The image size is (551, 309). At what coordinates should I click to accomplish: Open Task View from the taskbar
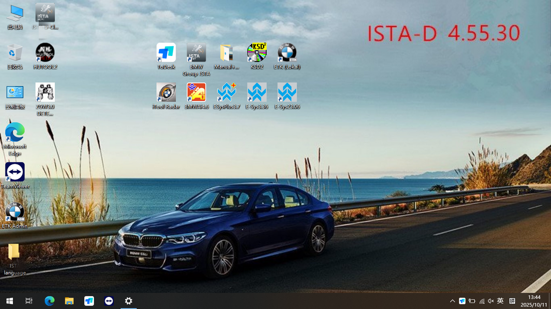click(x=29, y=301)
